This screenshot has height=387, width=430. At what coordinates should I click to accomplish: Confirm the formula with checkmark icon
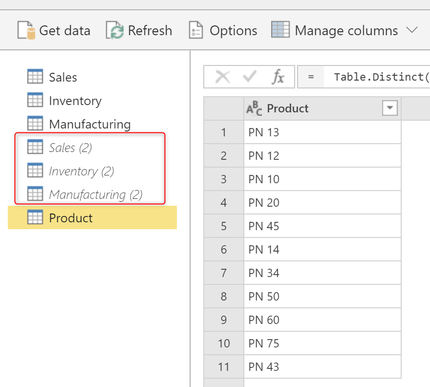point(250,77)
